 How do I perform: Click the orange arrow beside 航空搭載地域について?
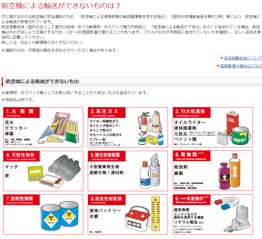pyautogui.click(x=222, y=58)
